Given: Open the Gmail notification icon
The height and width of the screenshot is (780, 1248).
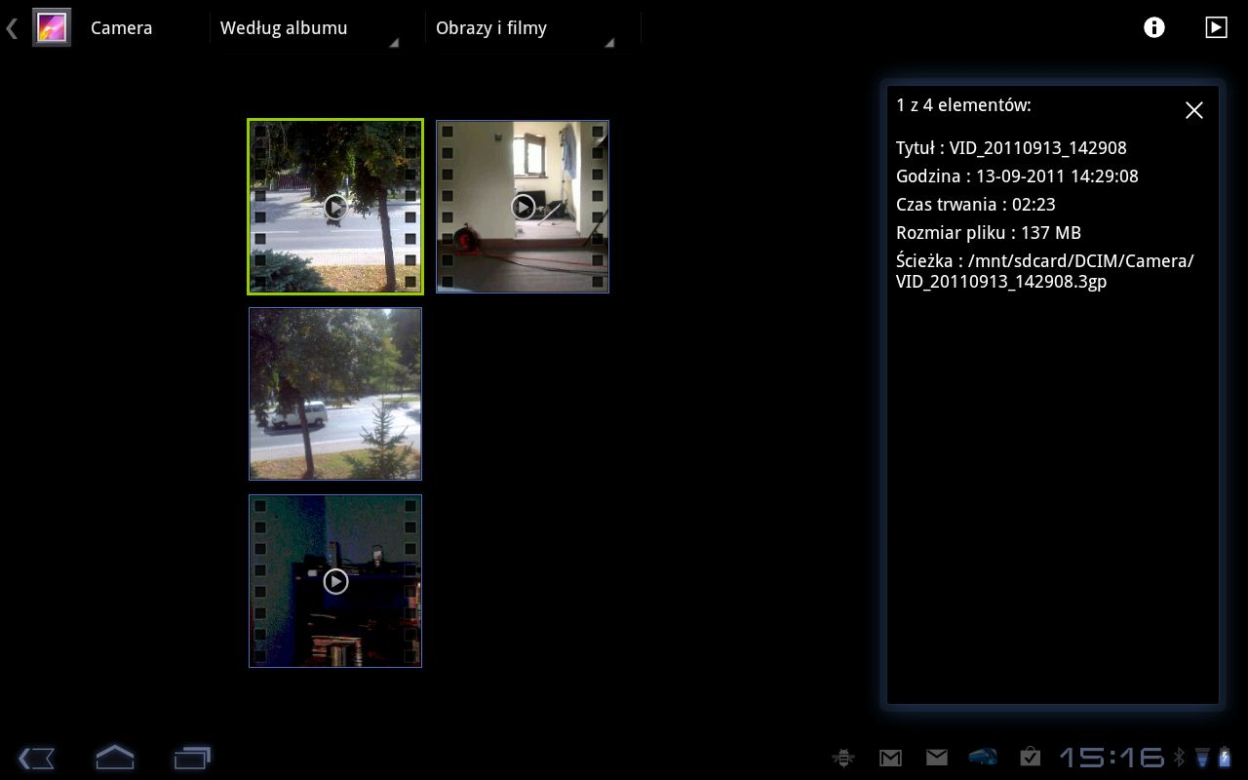Looking at the screenshot, I should point(890,758).
